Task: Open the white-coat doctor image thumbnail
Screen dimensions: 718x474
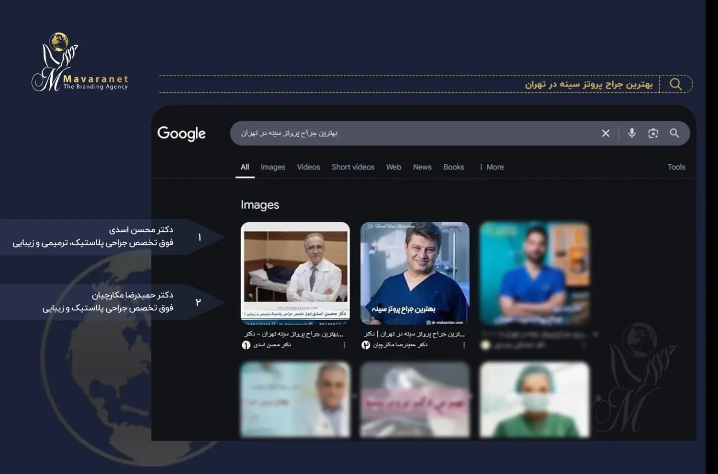Action: pos(295,271)
